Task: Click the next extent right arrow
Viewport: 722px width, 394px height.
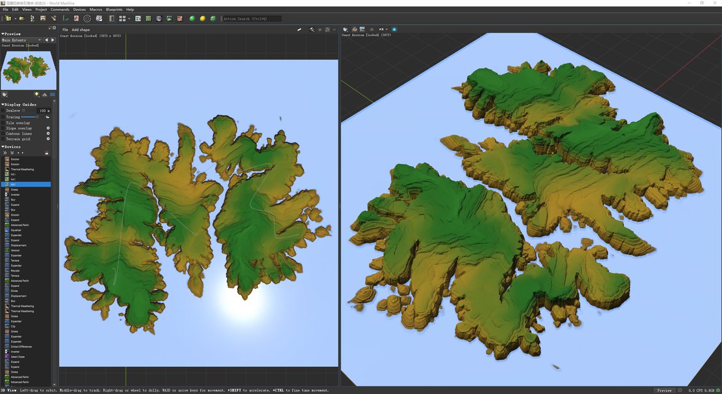Action: click(53, 40)
